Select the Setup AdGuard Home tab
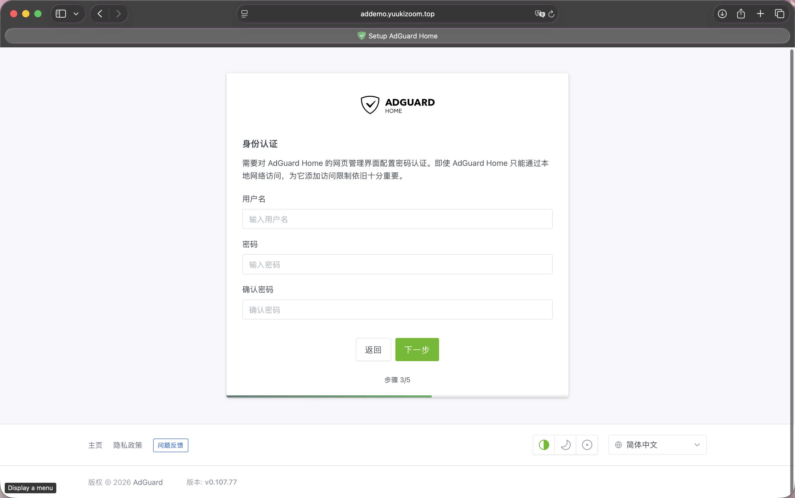Screen dimensions: 795x498 point(397,36)
